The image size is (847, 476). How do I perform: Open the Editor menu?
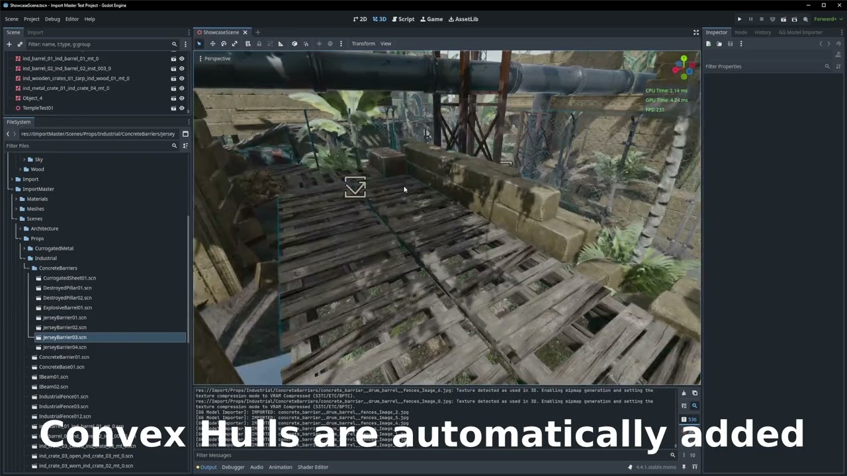coord(72,19)
